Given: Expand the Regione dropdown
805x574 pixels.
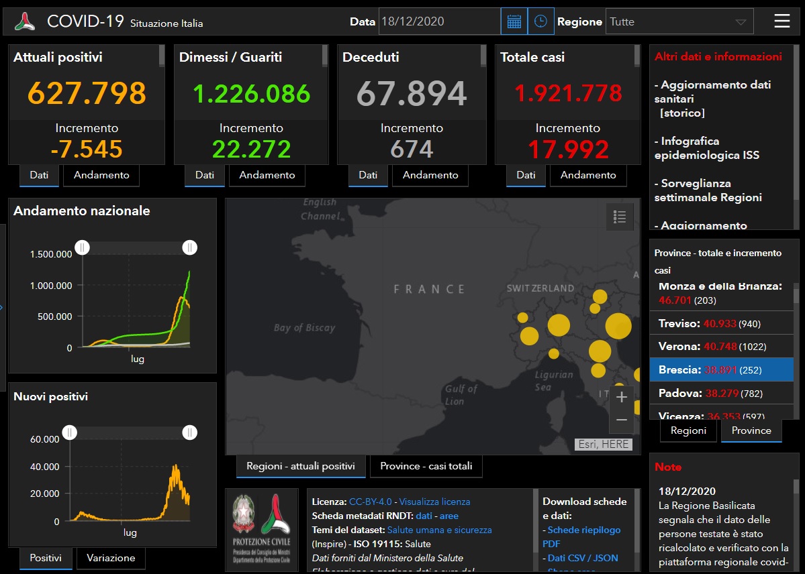Looking at the screenshot, I should coord(679,21).
